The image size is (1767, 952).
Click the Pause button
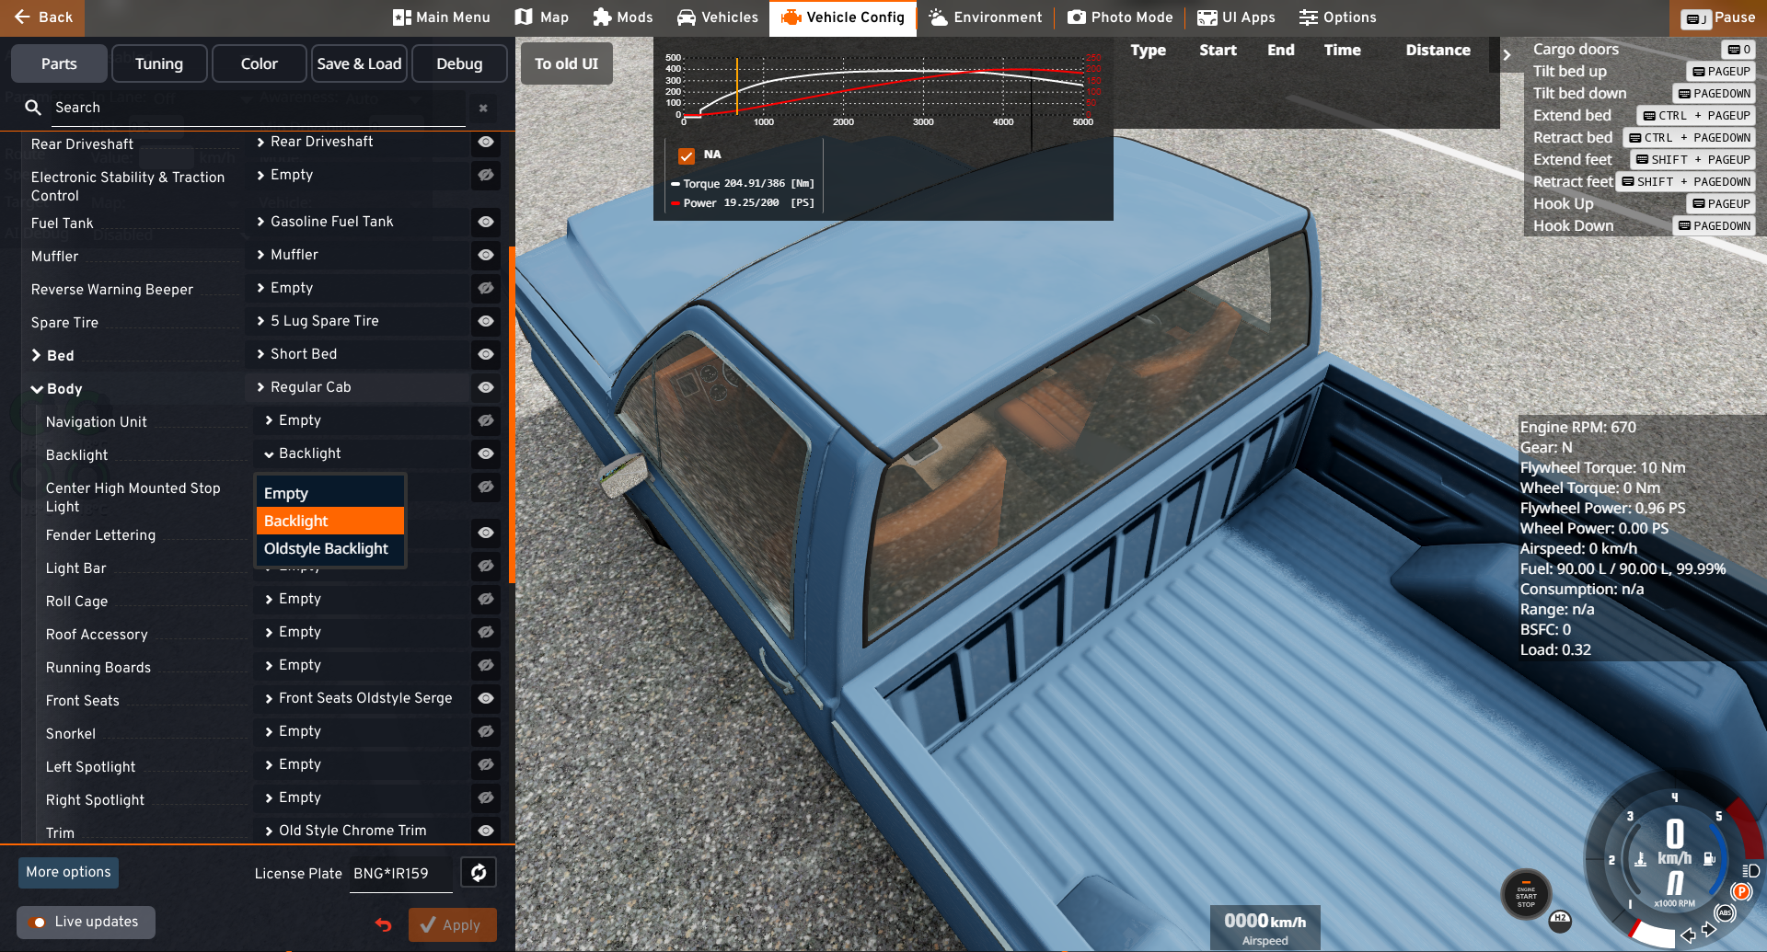click(1718, 17)
